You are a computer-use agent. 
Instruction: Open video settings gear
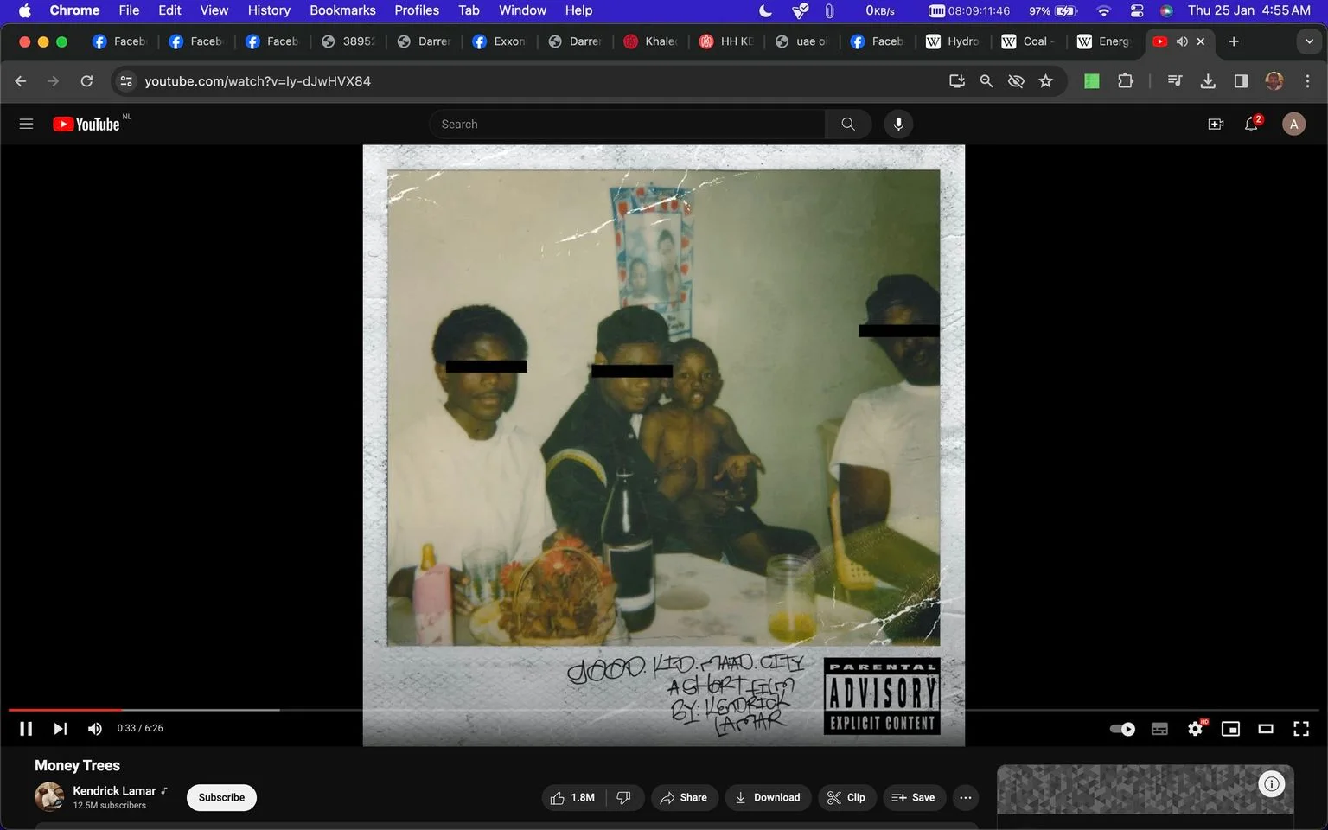click(x=1196, y=729)
